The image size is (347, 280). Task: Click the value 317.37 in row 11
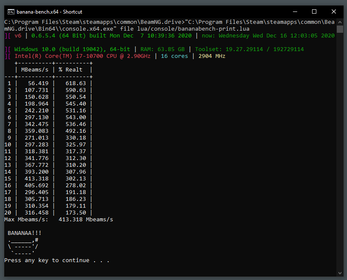coord(76,151)
